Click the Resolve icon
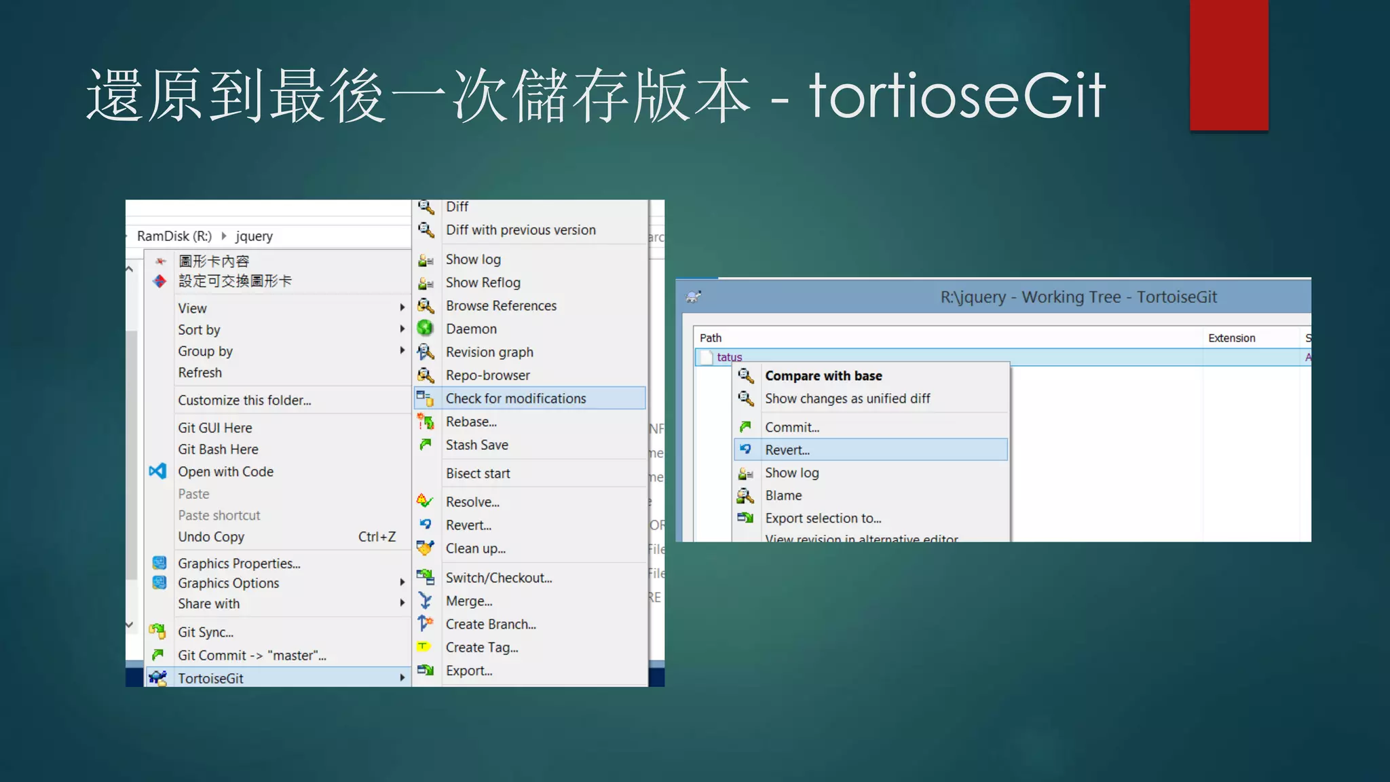Image resolution: width=1390 pixels, height=782 pixels. (426, 502)
